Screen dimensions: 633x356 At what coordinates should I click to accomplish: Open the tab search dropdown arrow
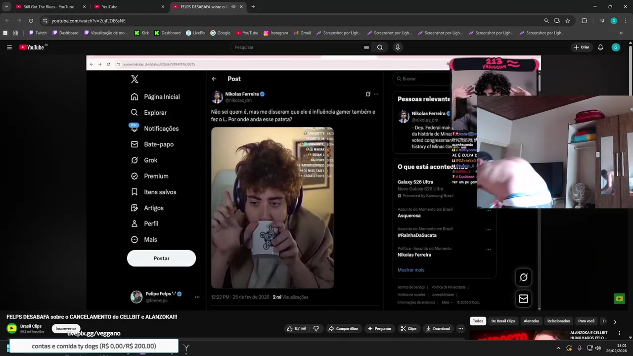click(x=6, y=7)
